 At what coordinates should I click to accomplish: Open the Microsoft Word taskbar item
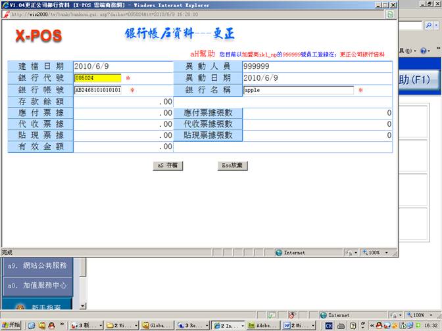pyautogui.click(x=299, y=325)
